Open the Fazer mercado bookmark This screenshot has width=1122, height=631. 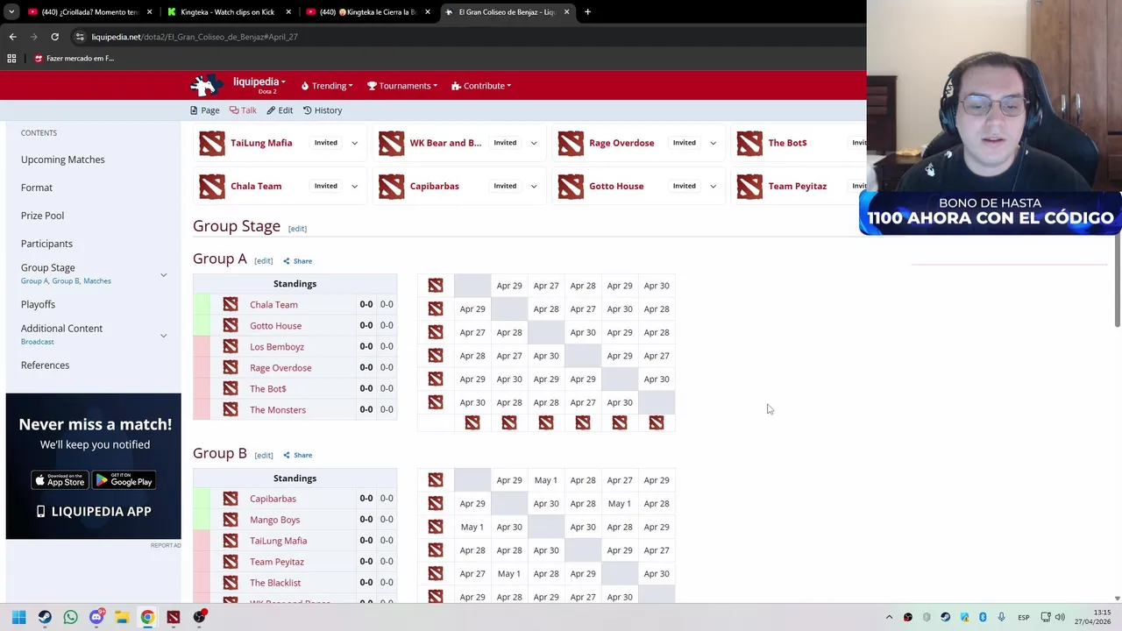(74, 59)
